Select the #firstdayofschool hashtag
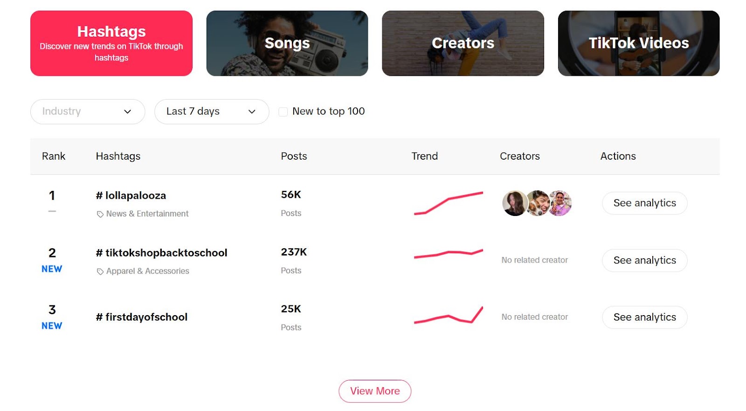Screen dimensions: 746x411 coord(142,317)
